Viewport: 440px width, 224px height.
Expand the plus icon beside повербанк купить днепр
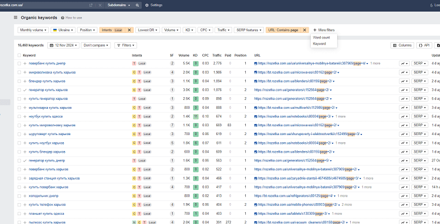pyautogui.click(x=25, y=64)
